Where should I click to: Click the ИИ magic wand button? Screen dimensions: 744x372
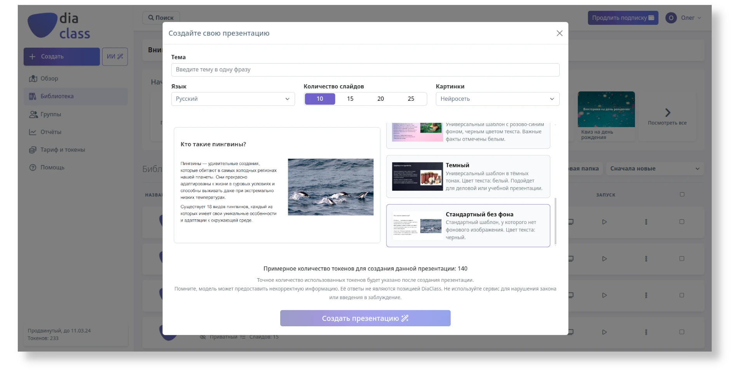(115, 57)
